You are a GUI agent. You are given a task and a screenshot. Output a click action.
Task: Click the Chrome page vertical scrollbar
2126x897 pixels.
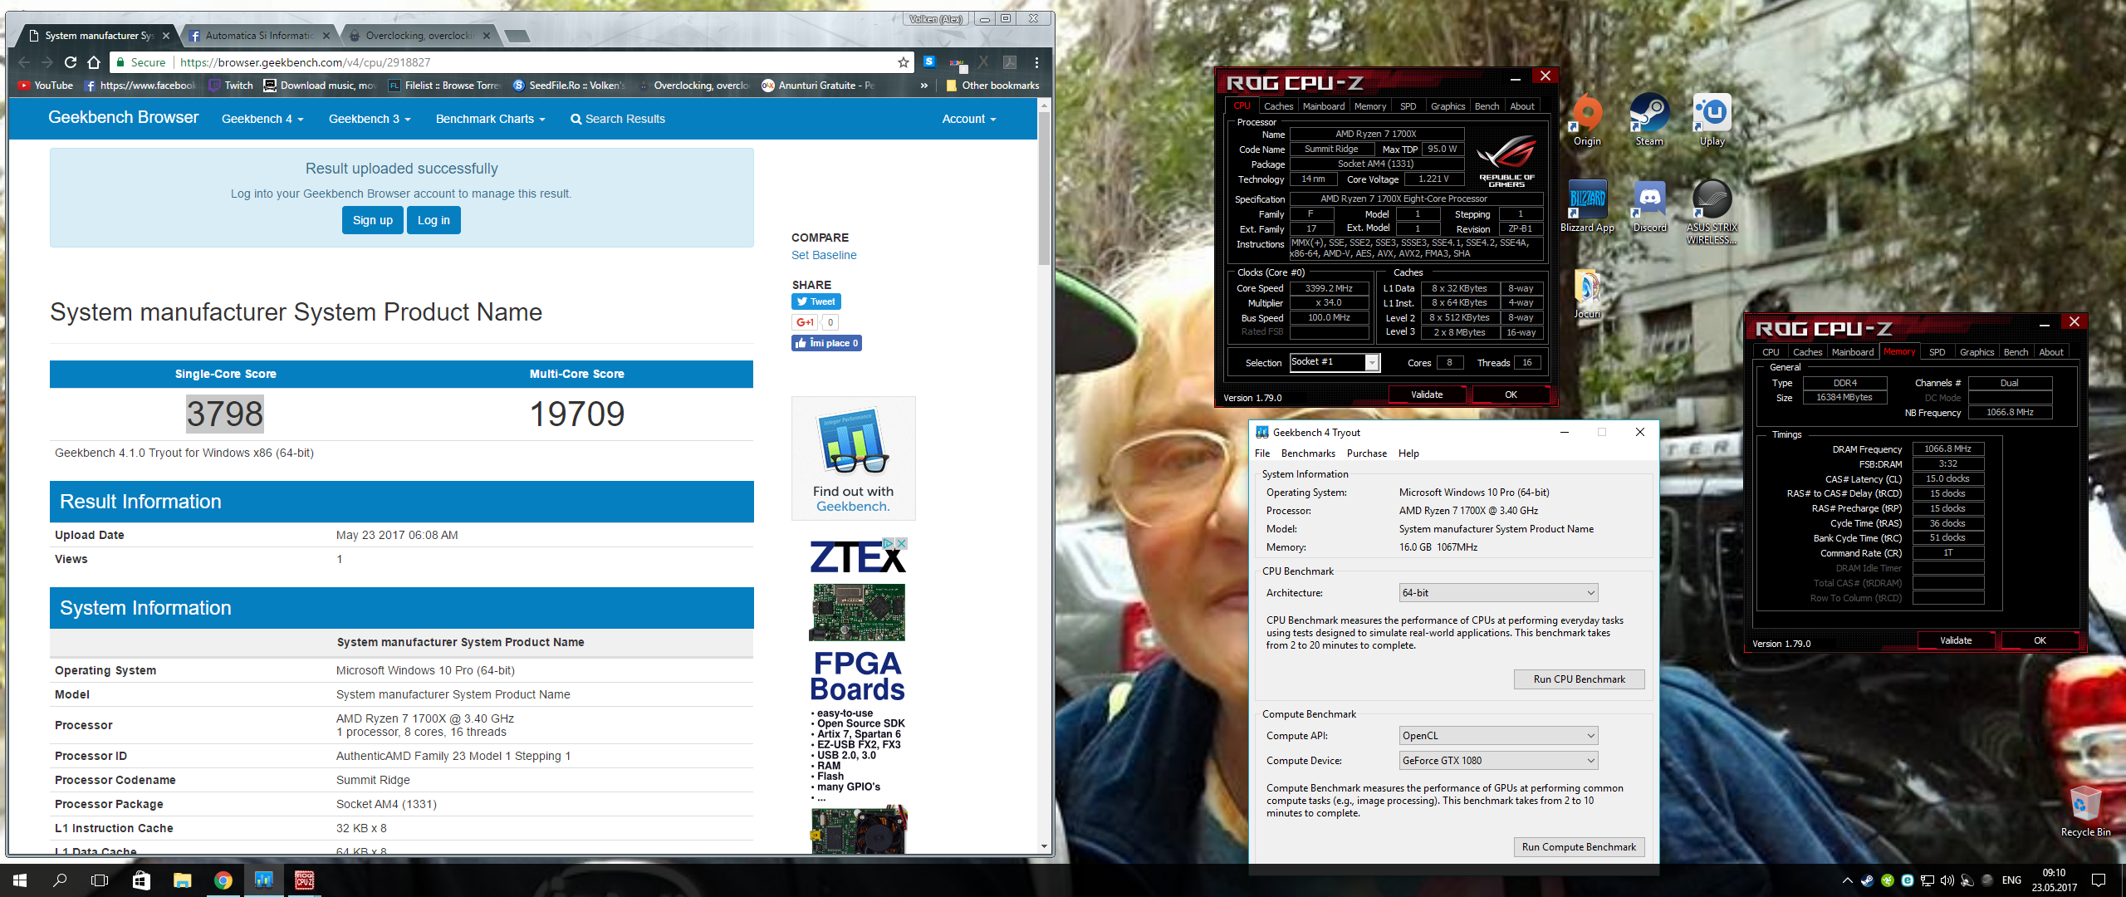[x=1045, y=188]
